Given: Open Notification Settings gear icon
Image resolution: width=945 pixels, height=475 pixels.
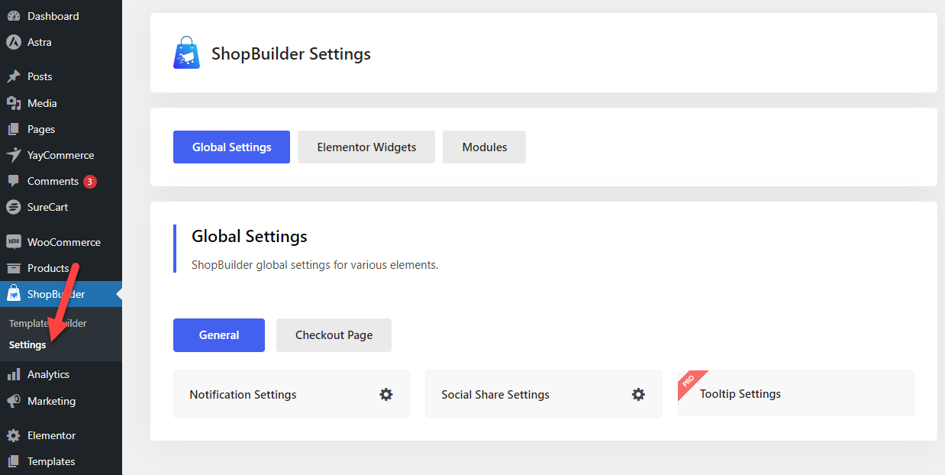Looking at the screenshot, I should pyautogui.click(x=386, y=395).
